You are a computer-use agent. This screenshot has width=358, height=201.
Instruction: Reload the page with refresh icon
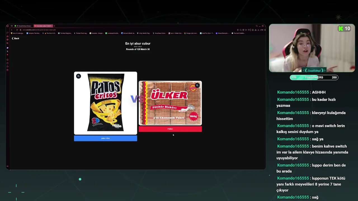click(17, 30)
